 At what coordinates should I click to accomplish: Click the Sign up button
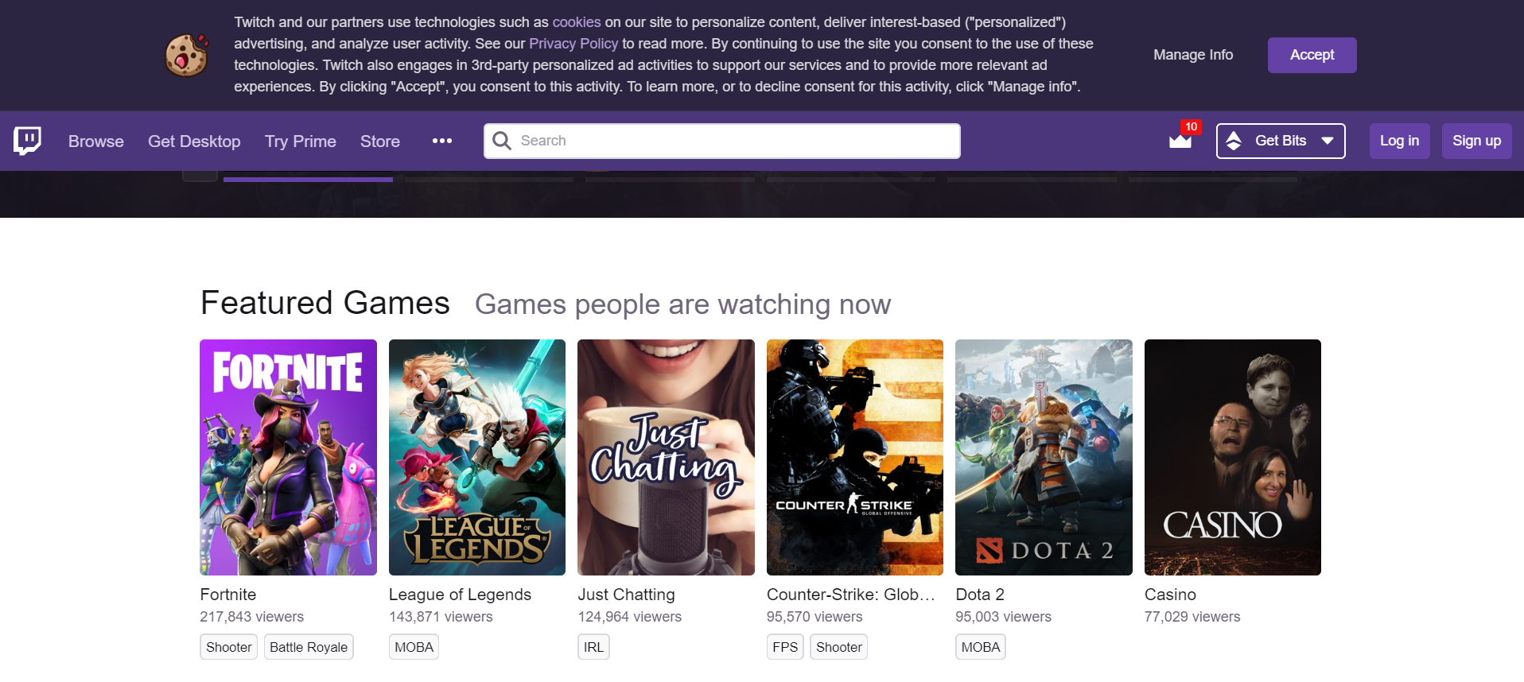tap(1477, 141)
